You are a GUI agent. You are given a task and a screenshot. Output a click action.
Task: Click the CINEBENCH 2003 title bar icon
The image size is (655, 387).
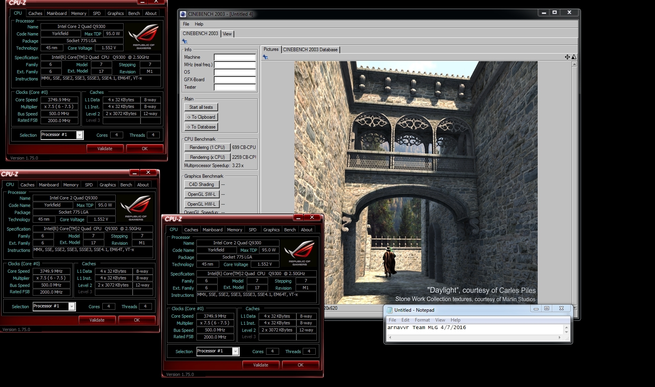pos(183,14)
